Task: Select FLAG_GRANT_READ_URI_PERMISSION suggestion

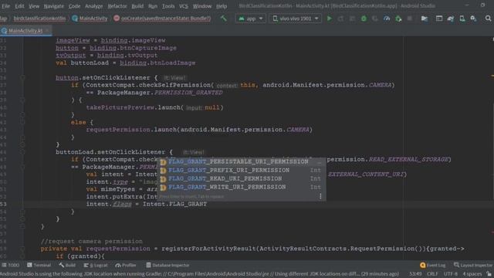Action: pos(242,178)
